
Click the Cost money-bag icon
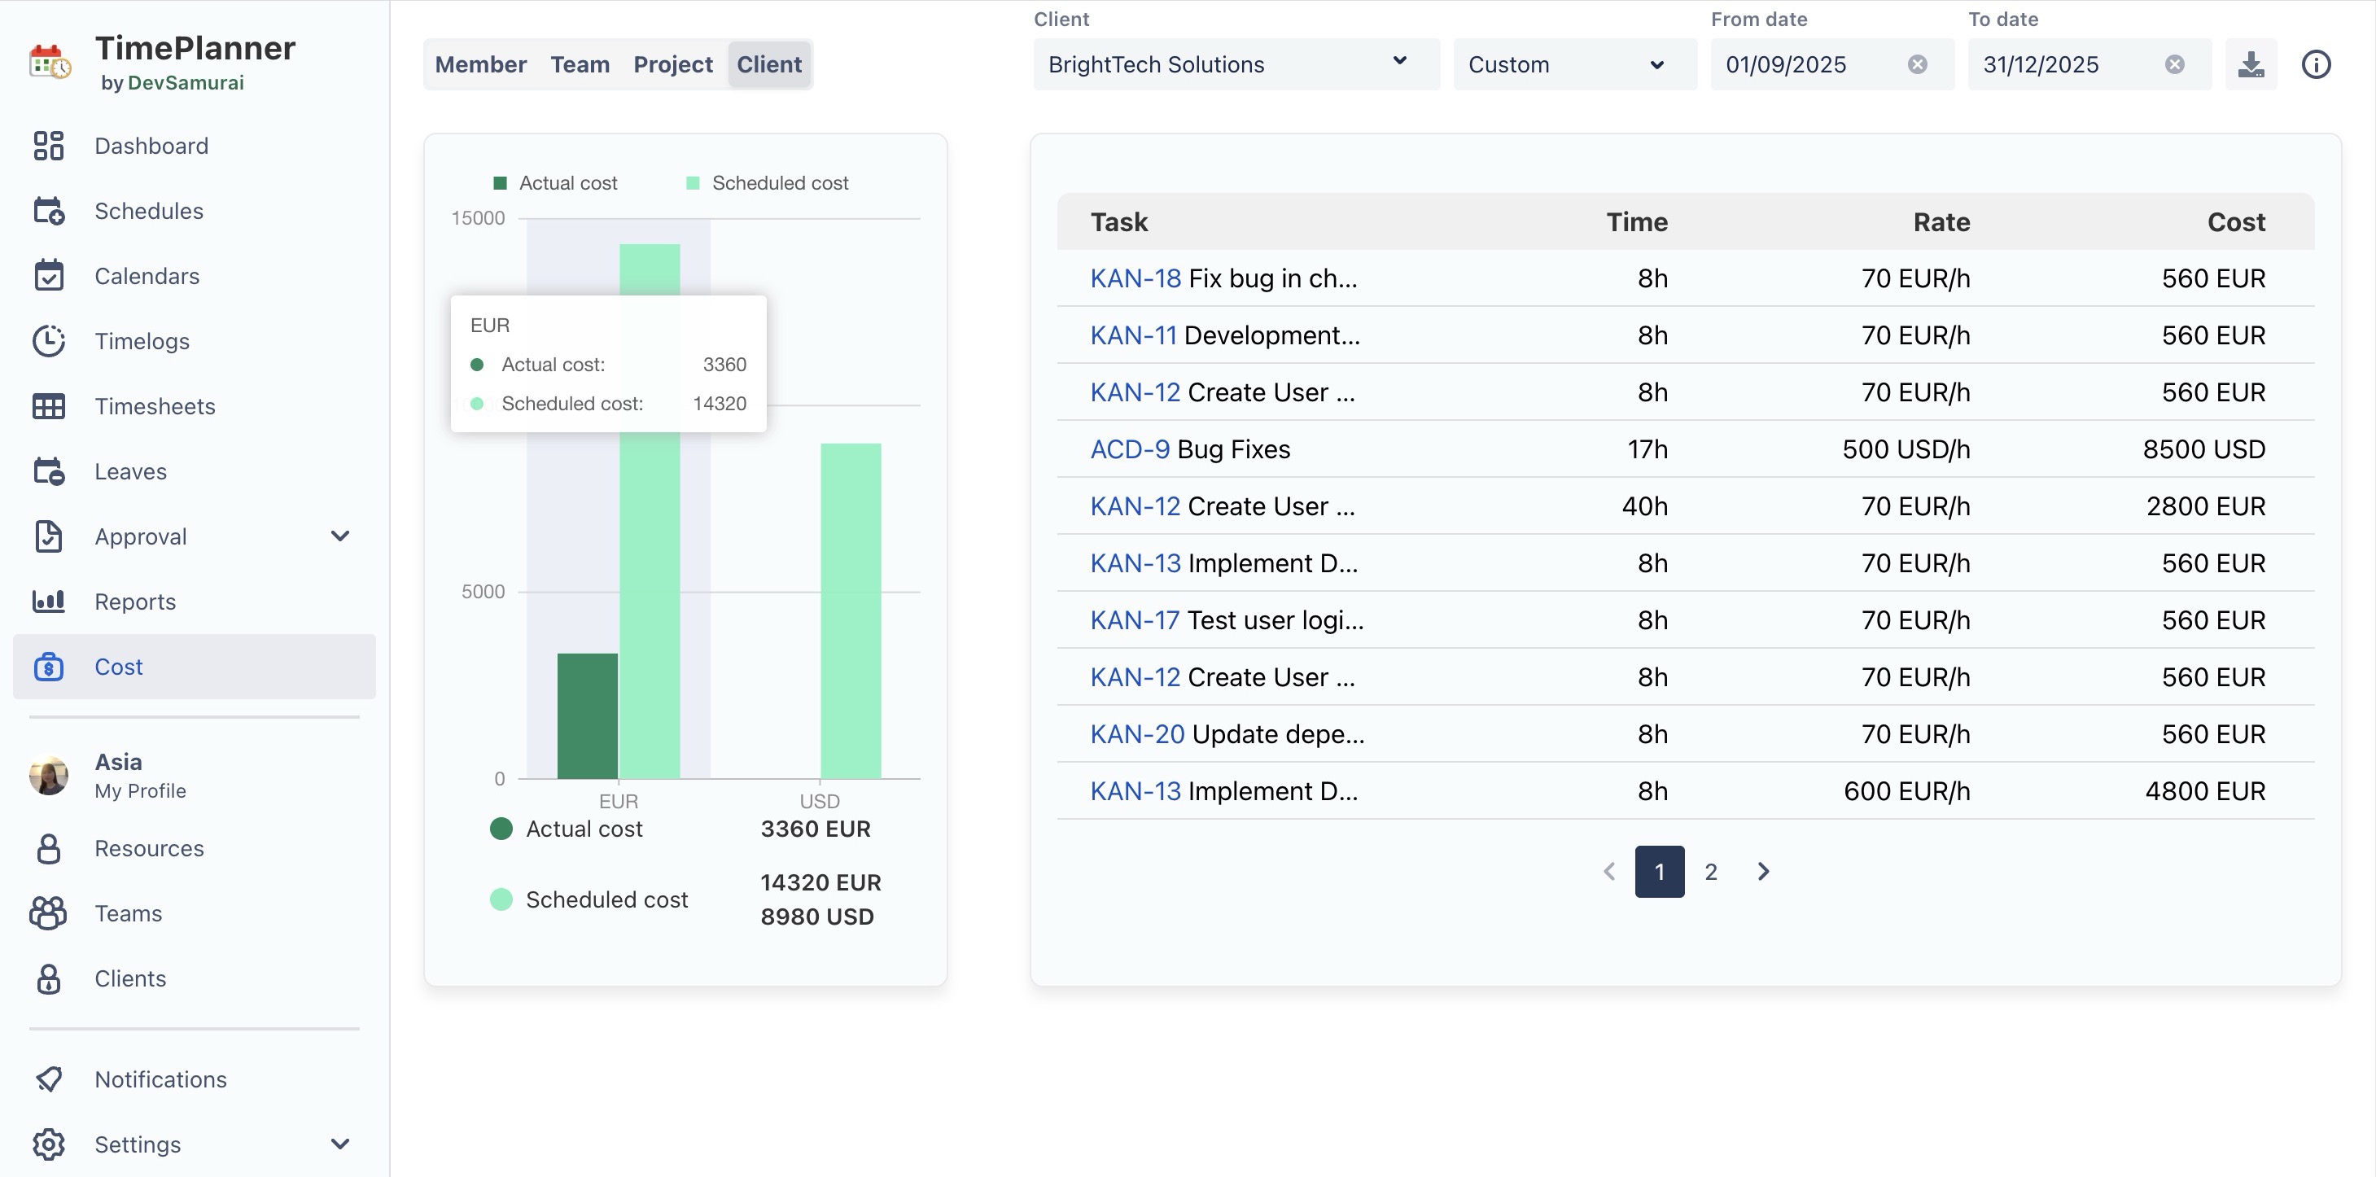point(48,666)
